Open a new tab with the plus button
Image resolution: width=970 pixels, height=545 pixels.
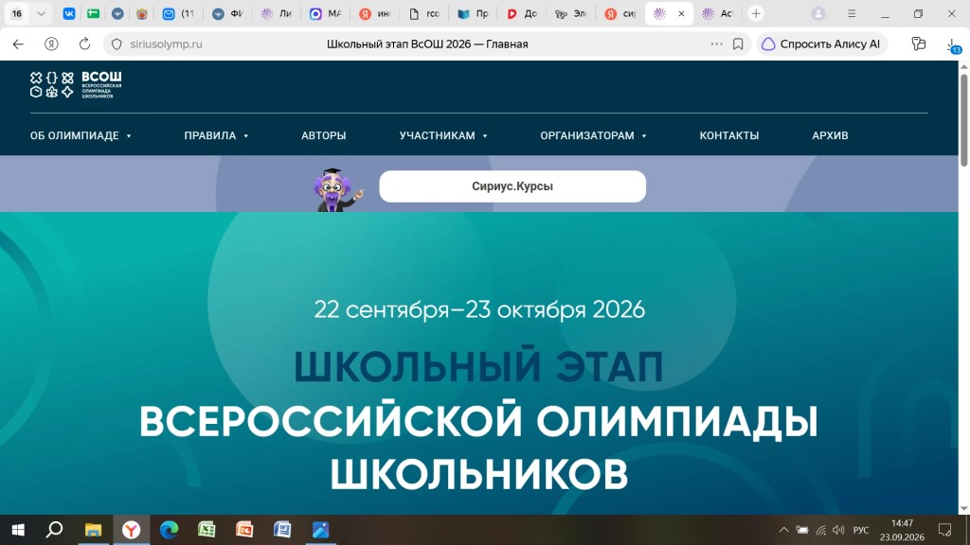pyautogui.click(x=756, y=13)
